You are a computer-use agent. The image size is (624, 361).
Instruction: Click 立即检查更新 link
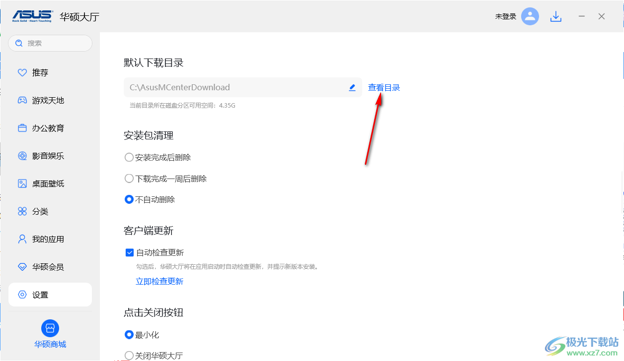point(159,281)
